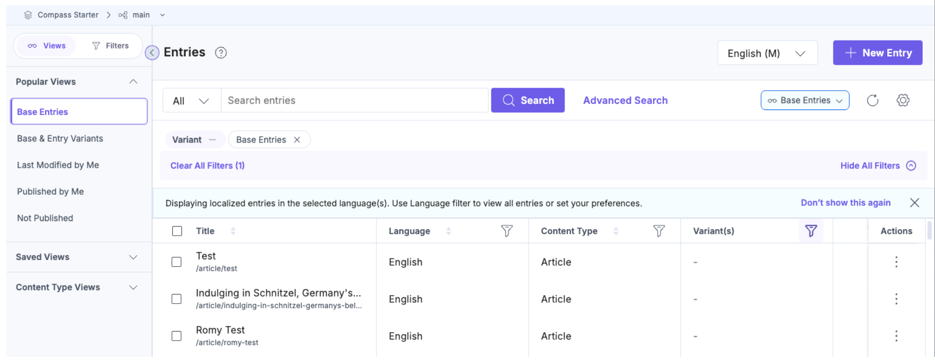
Task: Tick the Romy Test entry checkbox
Action: (x=176, y=336)
